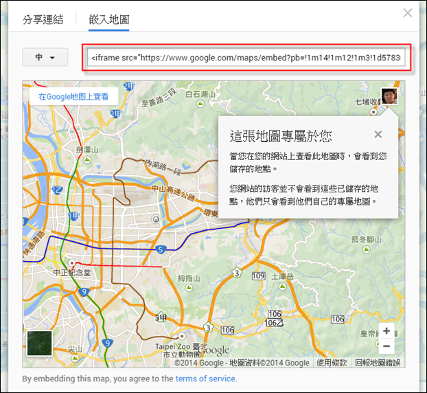The image size is (427, 393).
Task: Close the embed map dialog
Action: [408, 12]
